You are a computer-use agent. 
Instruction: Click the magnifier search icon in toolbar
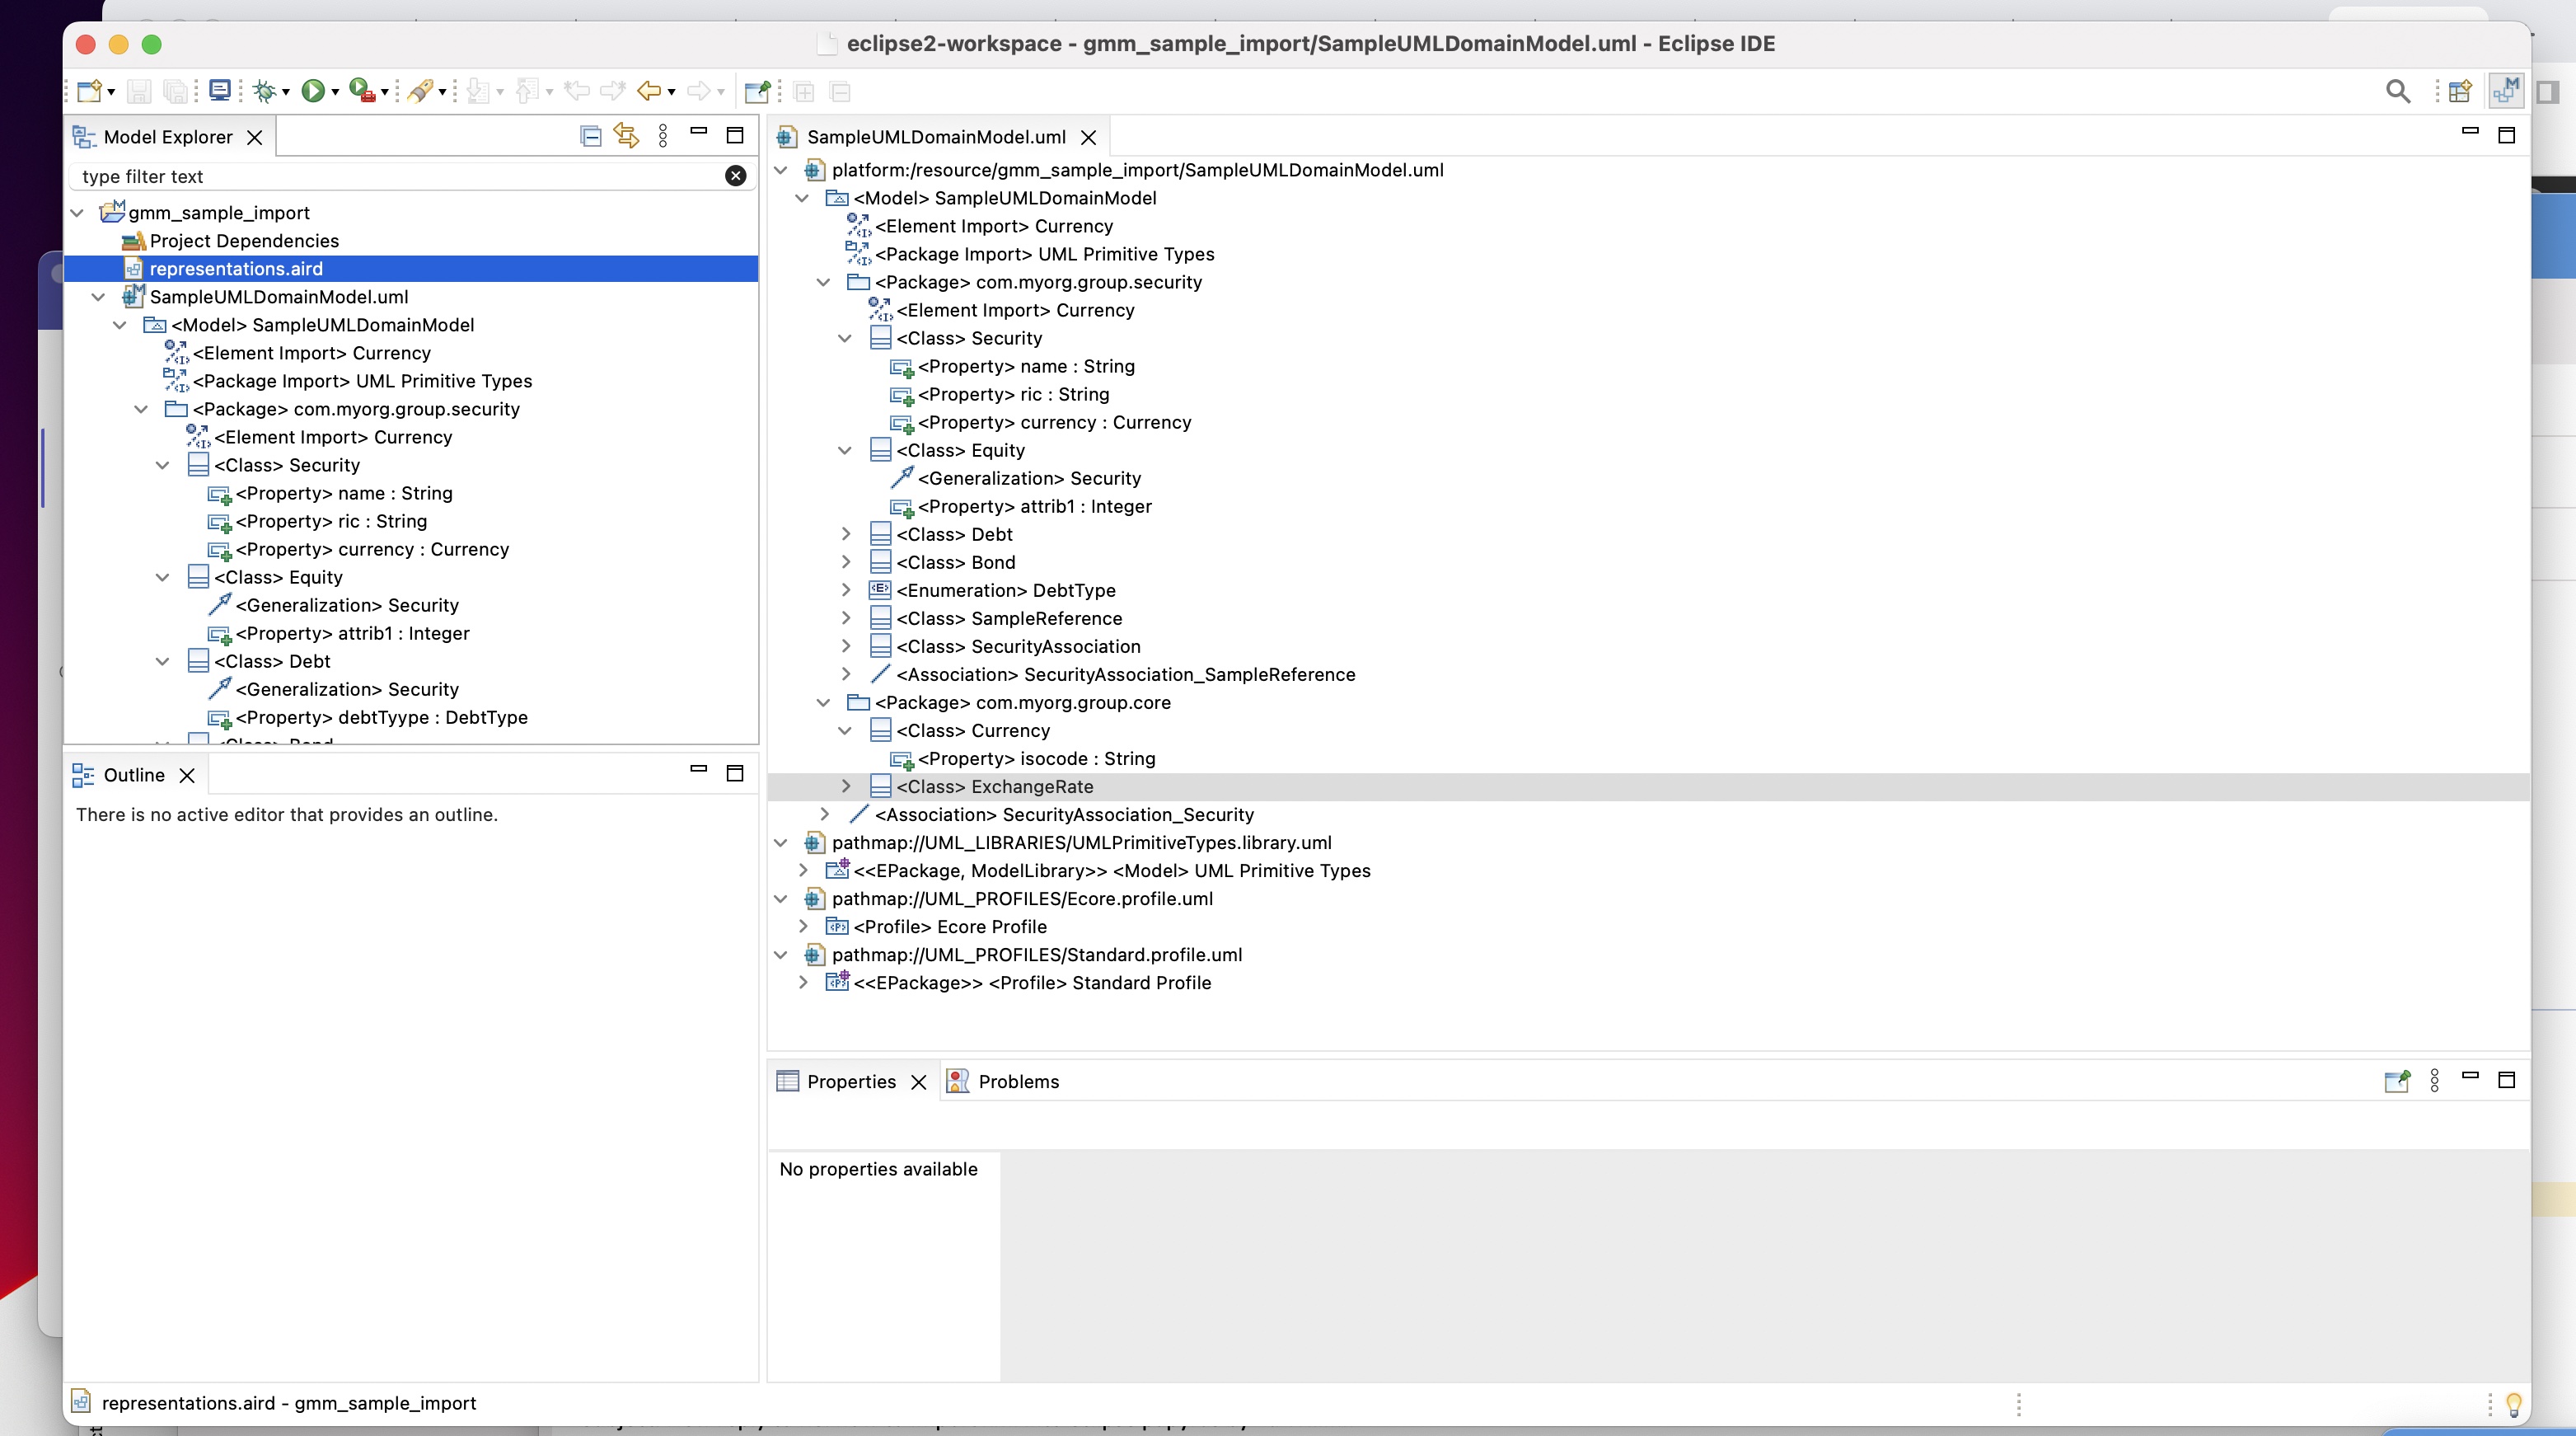coord(2397,91)
